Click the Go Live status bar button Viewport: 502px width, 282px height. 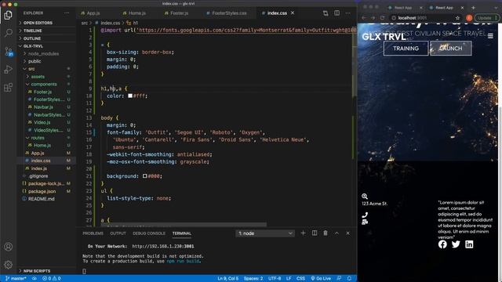coord(321,279)
